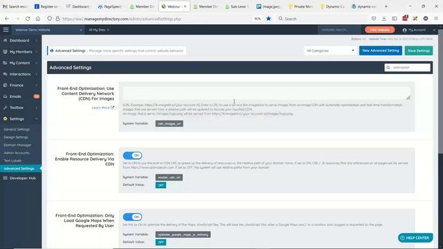Collapse the Settings sidebar chevron

click(37, 119)
